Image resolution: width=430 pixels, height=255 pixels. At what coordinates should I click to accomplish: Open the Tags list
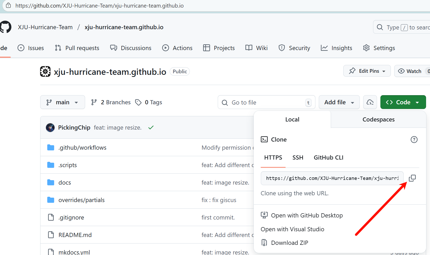point(149,102)
